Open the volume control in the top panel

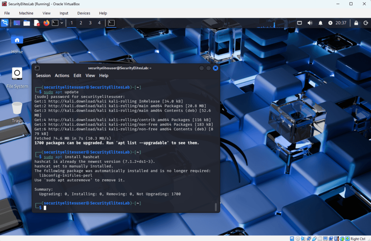(x=310, y=23)
